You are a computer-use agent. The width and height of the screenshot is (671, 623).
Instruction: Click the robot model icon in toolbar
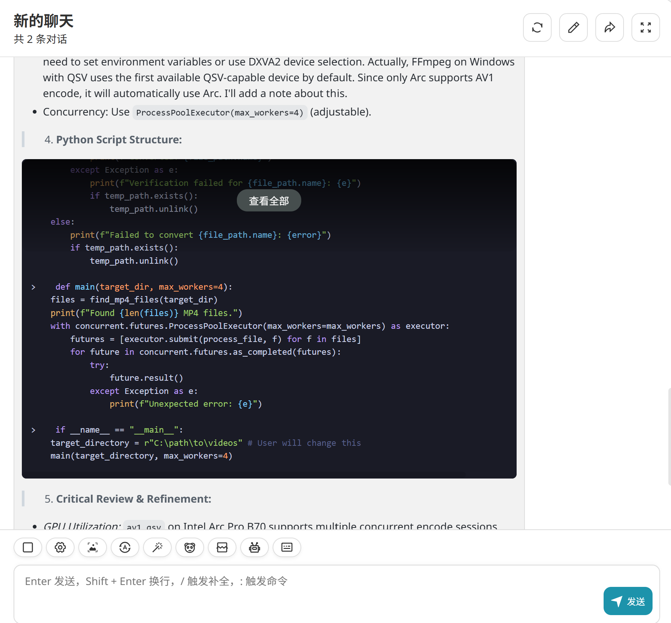(255, 547)
